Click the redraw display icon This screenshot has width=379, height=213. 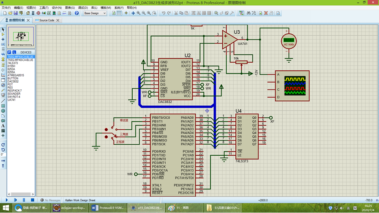[x=114, y=13]
